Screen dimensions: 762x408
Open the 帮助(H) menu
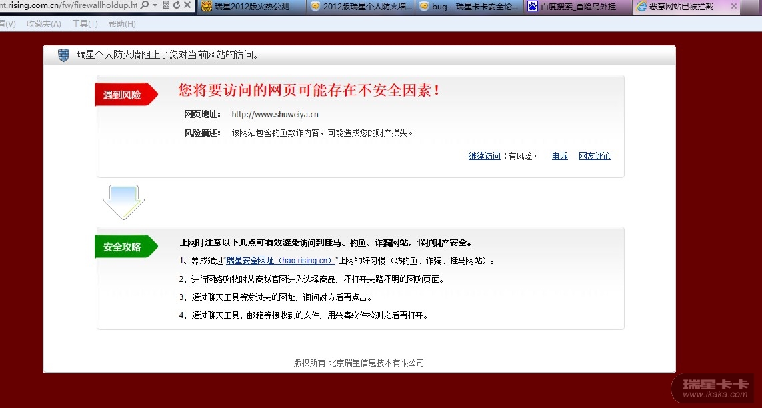click(x=122, y=24)
